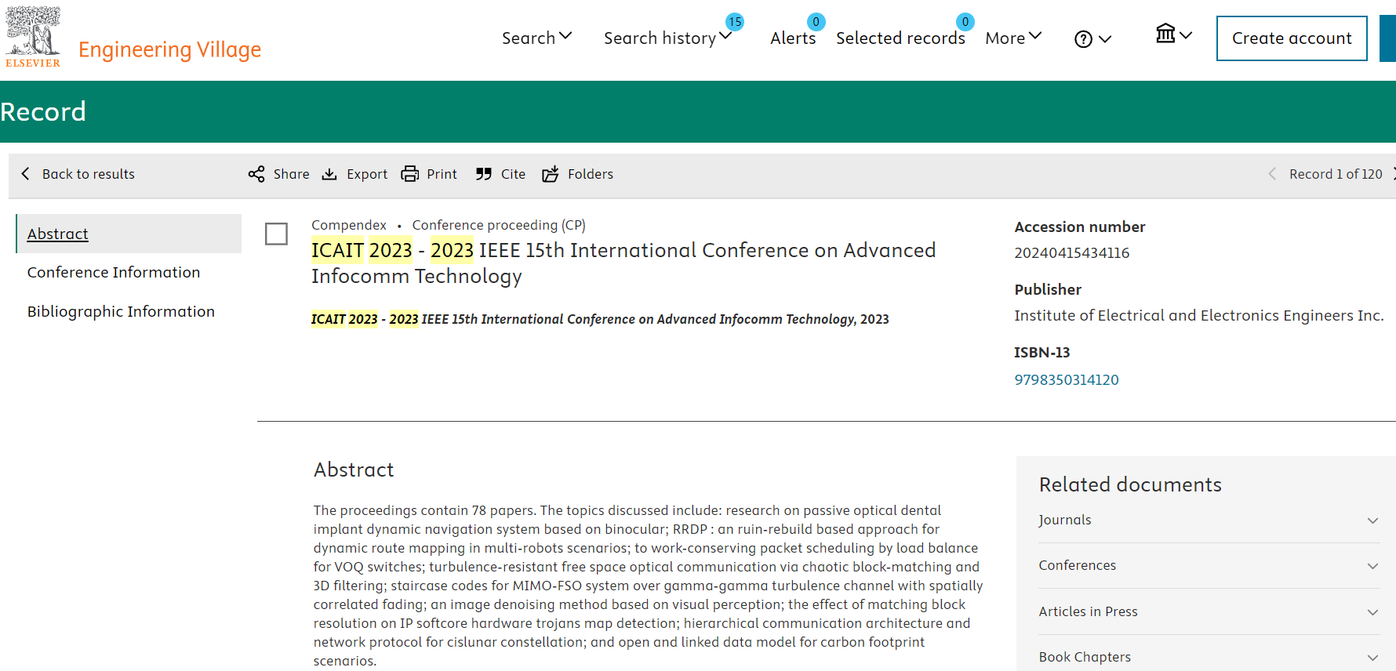Screen dimensions: 1396x671
Task: Switch to Conference Information section
Action: click(114, 272)
